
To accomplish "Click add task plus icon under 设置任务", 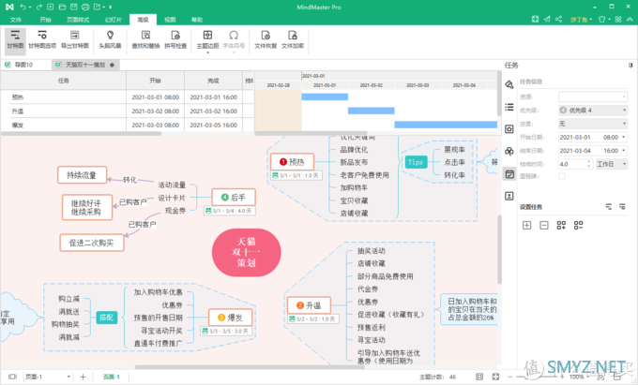I will [526, 225].
